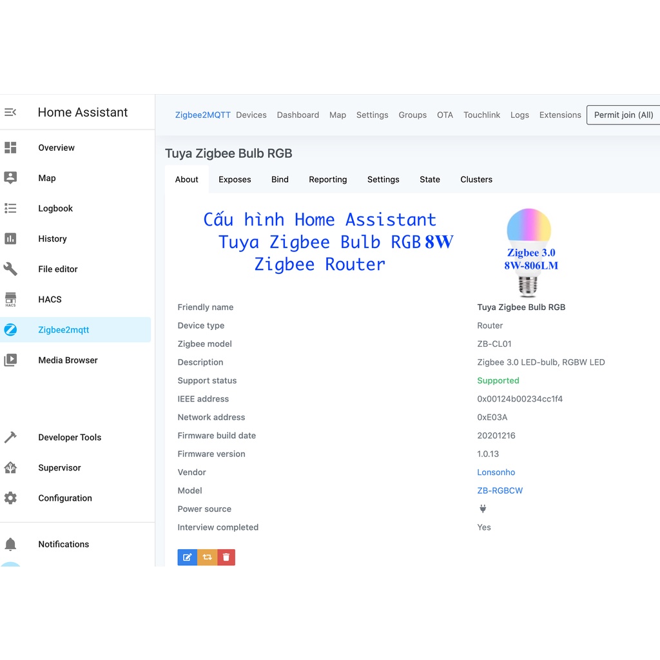Go to OTA in Zigbee2MQTT navbar
The height and width of the screenshot is (660, 660).
coord(445,115)
